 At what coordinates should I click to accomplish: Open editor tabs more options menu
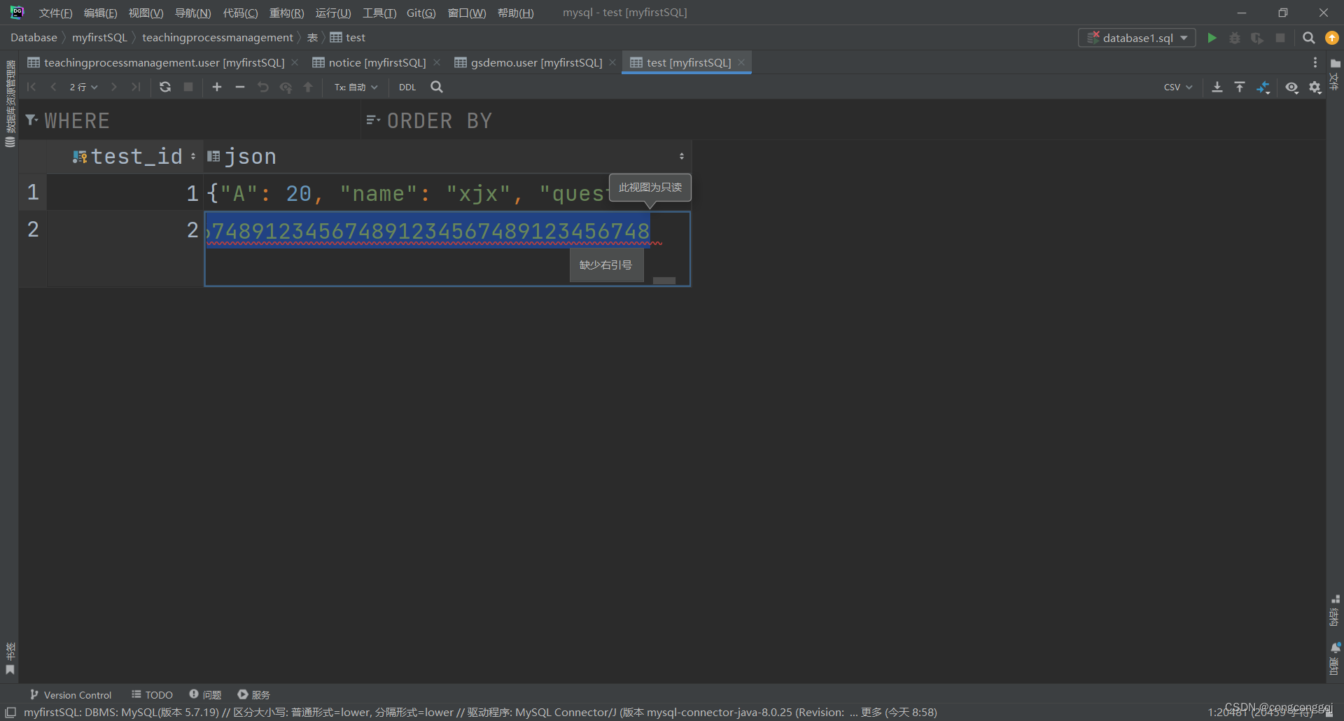click(1315, 62)
